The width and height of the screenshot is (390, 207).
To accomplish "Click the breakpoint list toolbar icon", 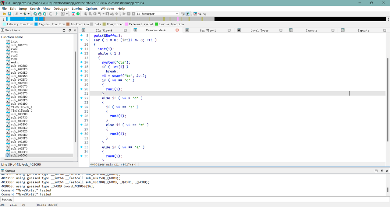I will [195, 14].
